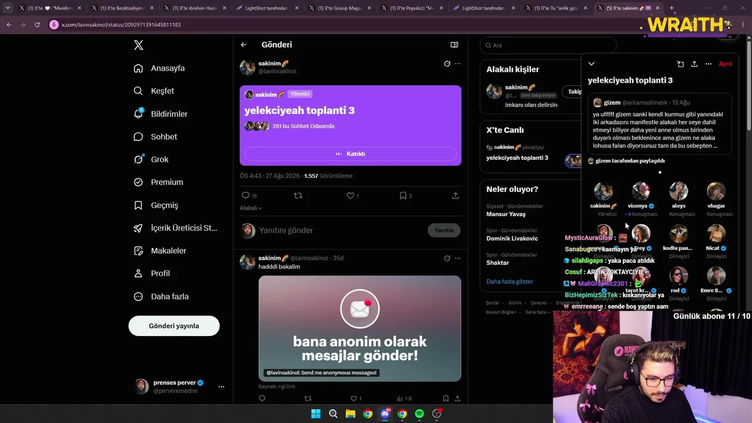Open Windows Start menu on taskbar
This screenshot has height=423, width=752.
[x=315, y=414]
